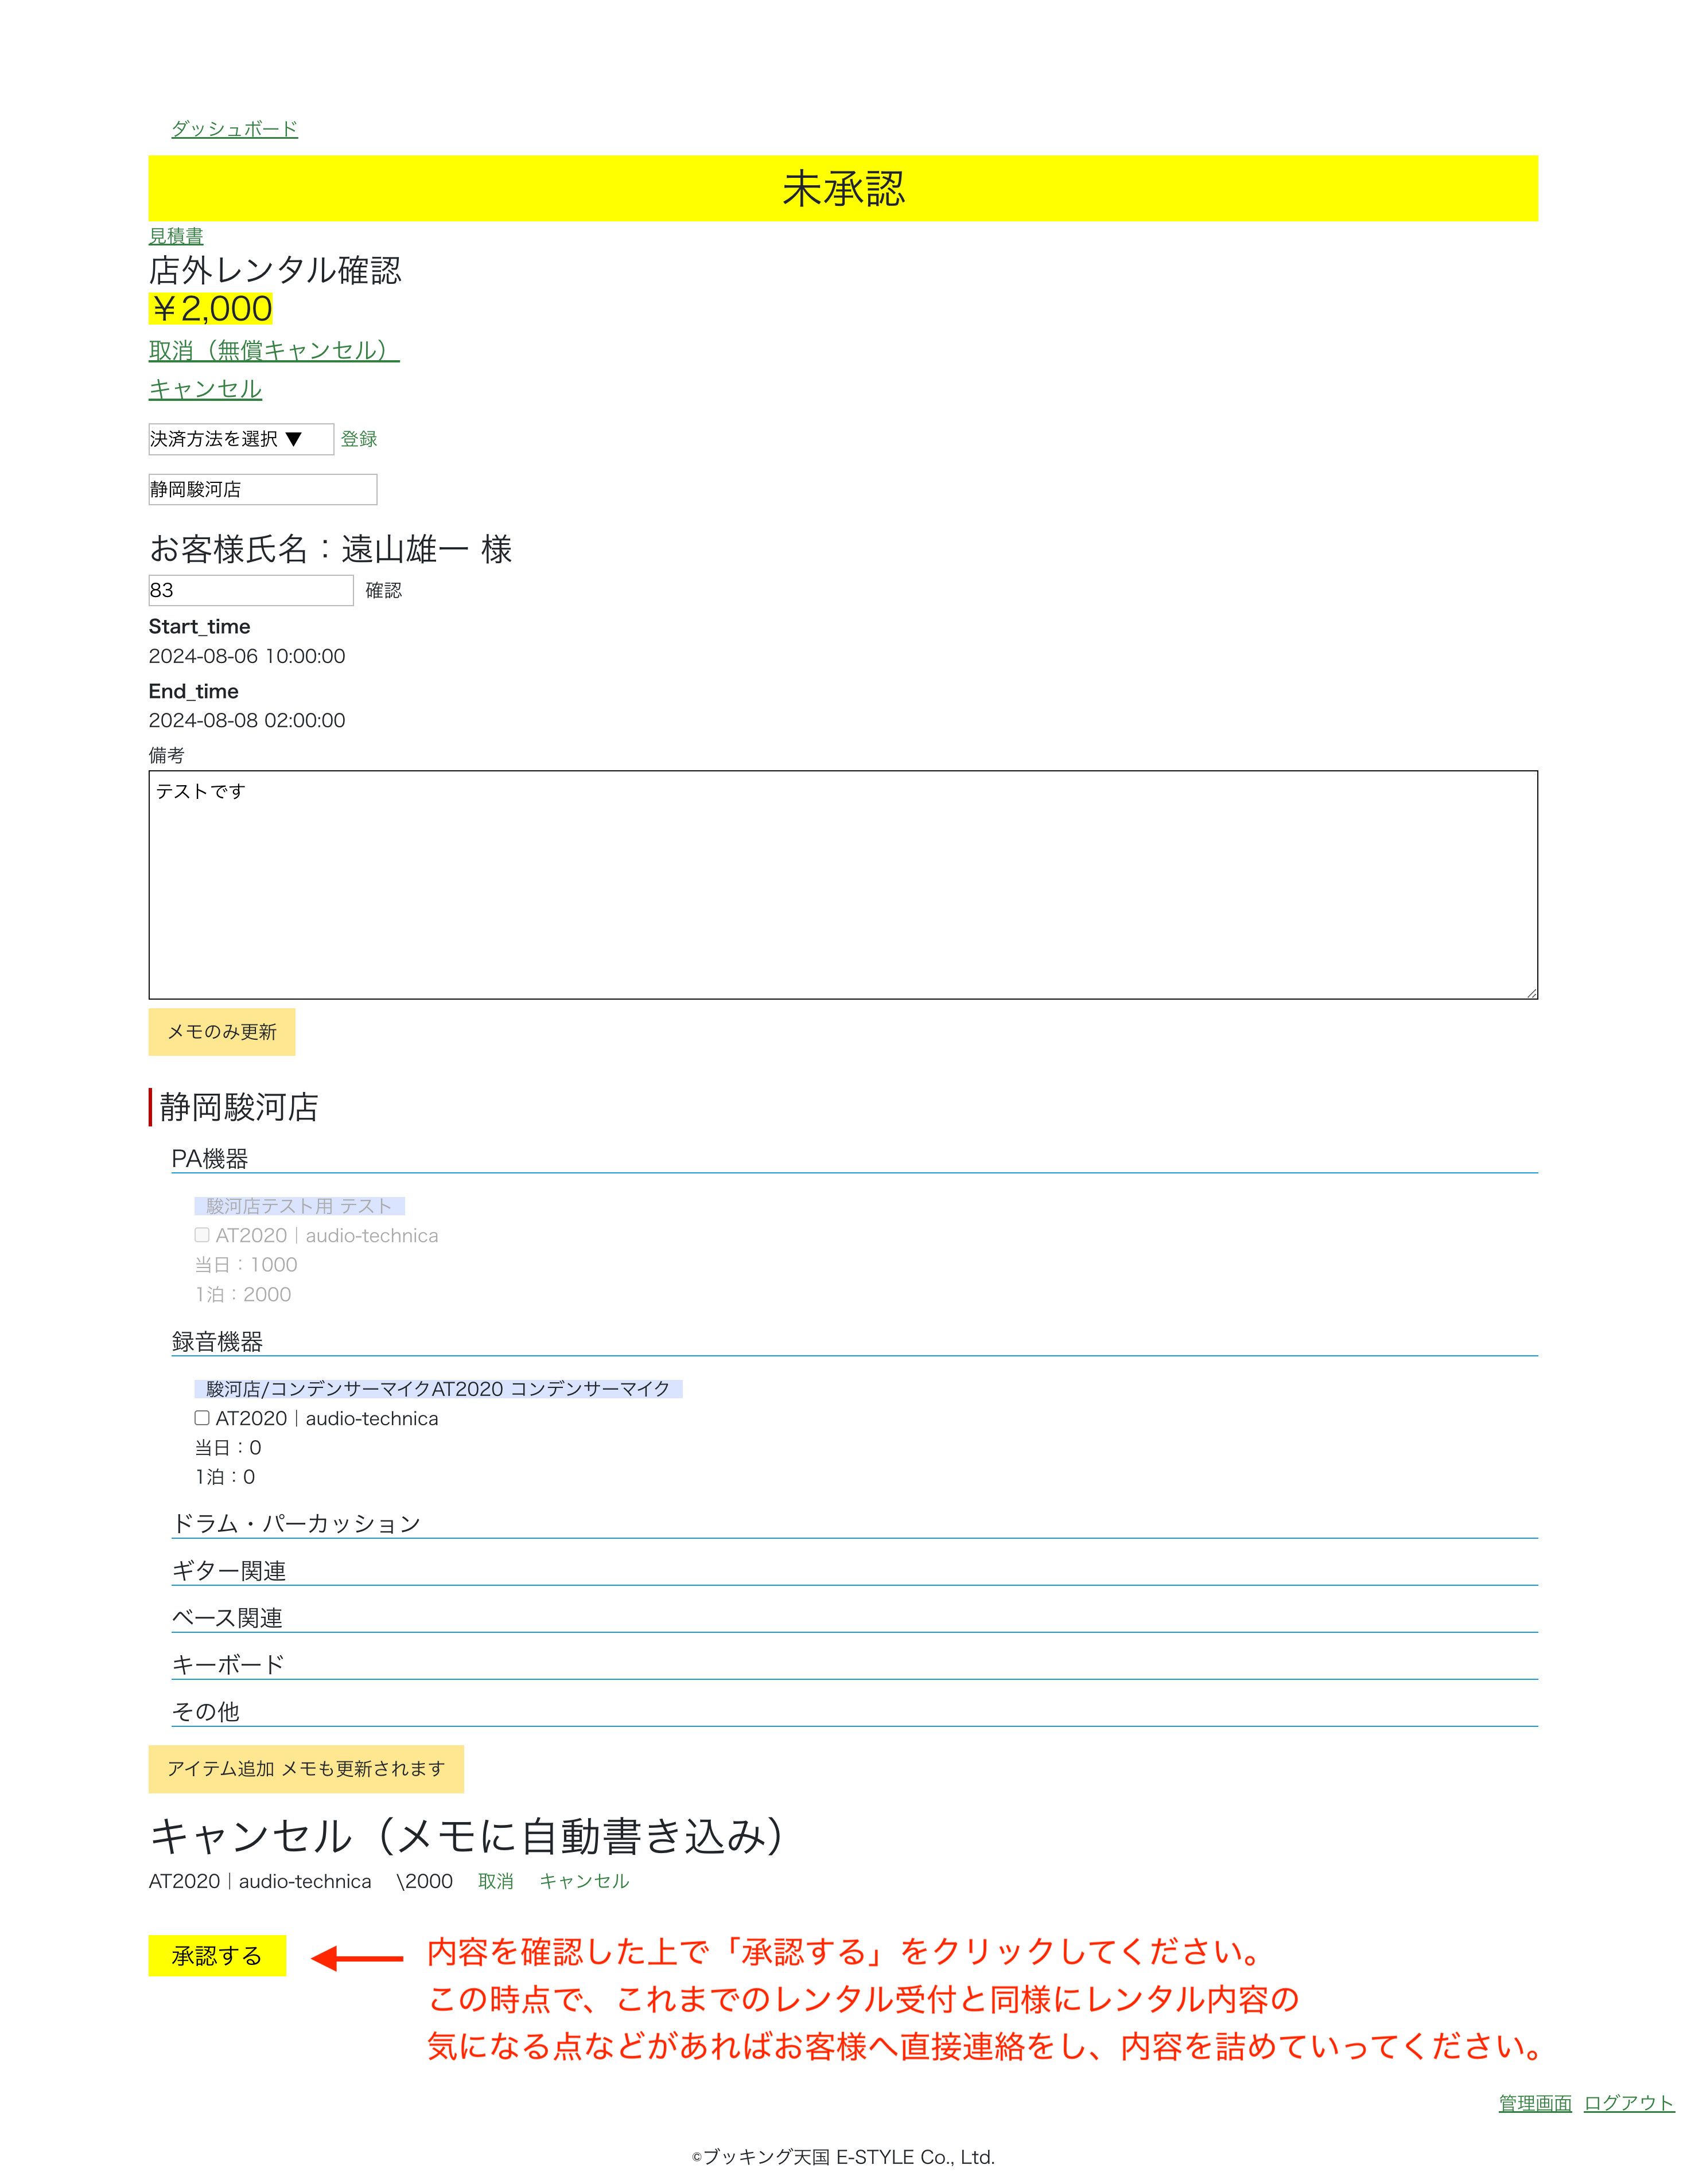This screenshot has width=1687, height=2184.
Task: Click the ログアウト link
Action: pyautogui.click(x=1628, y=2103)
